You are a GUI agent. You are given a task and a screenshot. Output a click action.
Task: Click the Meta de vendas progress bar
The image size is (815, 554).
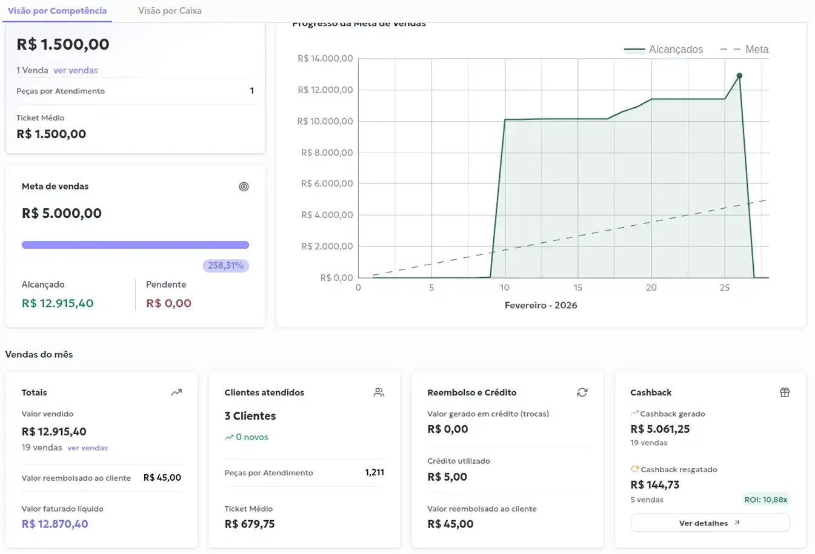click(x=135, y=244)
